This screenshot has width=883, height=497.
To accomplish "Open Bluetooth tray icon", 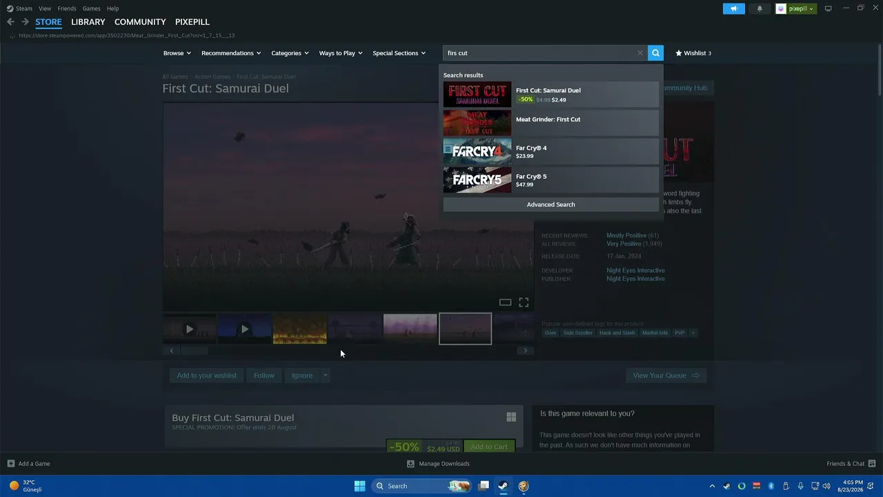I will point(771,486).
